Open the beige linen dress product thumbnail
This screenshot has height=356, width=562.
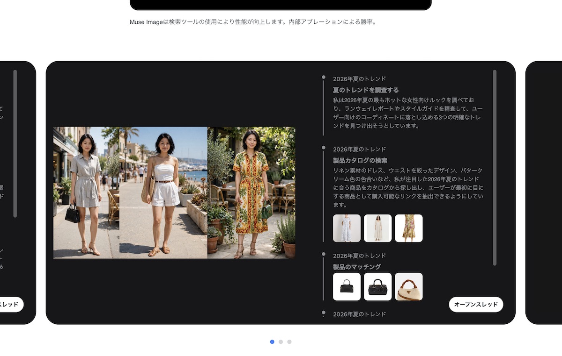coord(377,228)
